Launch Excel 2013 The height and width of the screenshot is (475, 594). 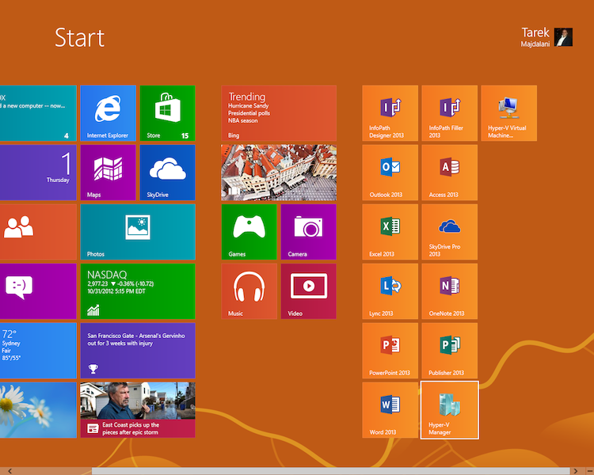[390, 232]
